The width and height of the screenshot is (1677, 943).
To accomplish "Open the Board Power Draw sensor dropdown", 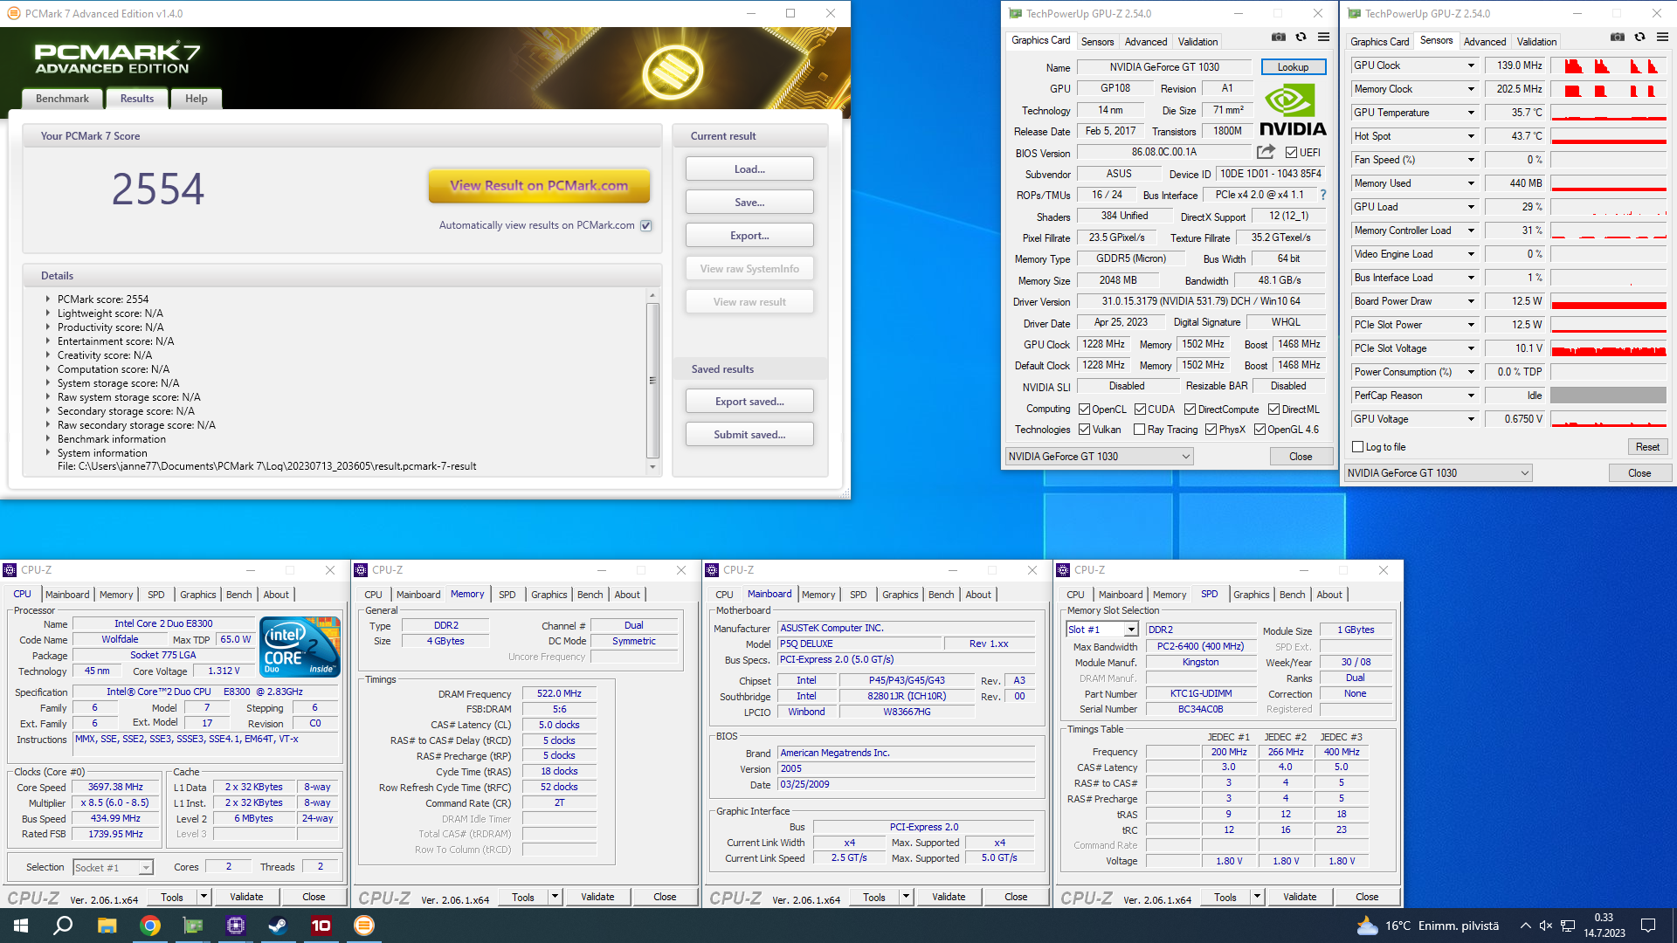I will tap(1471, 301).
